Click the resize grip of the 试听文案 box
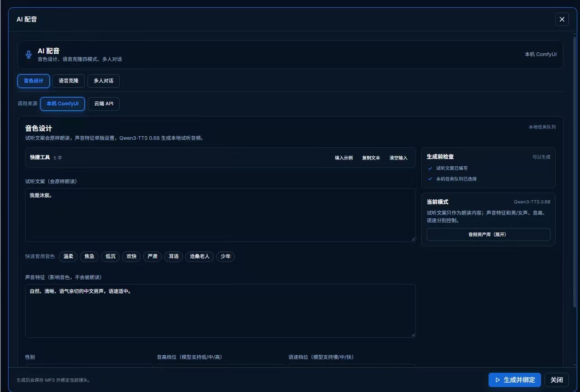The image size is (580, 392). pos(413,239)
